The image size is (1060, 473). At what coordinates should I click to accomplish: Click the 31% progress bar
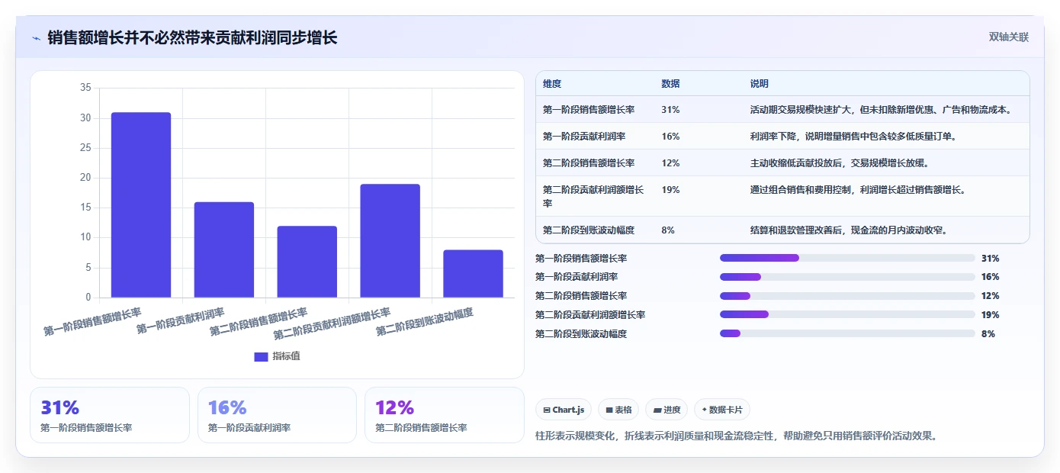click(x=847, y=258)
